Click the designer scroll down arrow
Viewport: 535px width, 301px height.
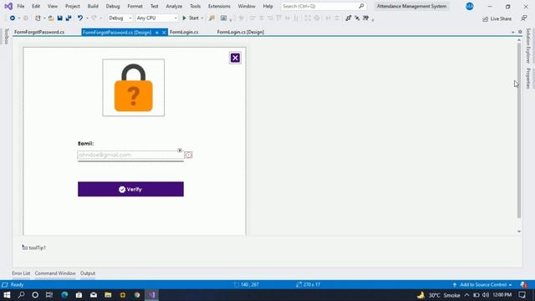pos(519,232)
